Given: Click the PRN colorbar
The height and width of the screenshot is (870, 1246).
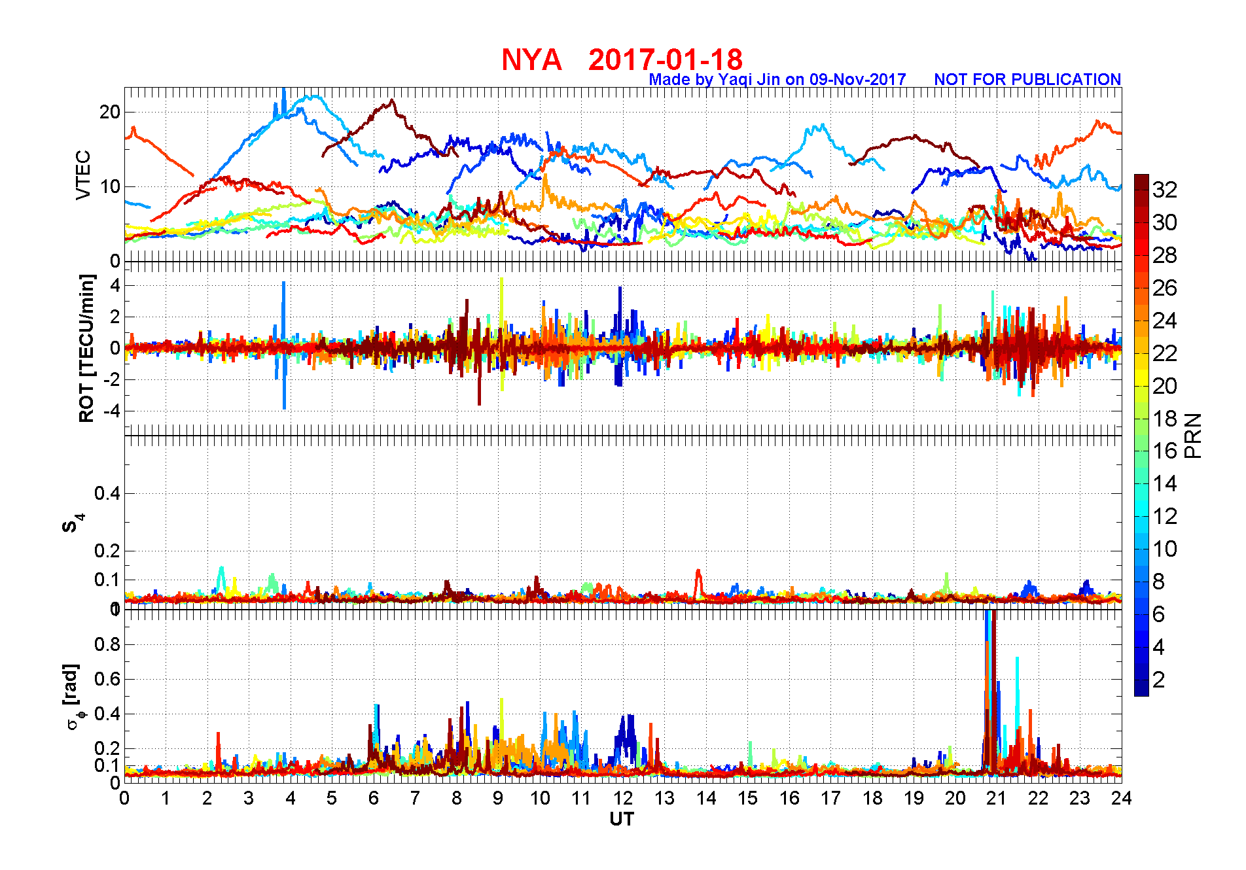Looking at the screenshot, I should coord(1141,435).
